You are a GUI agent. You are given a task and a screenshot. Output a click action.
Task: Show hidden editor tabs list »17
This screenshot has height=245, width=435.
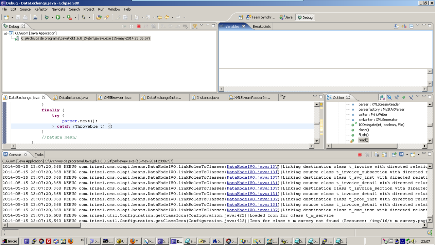pos(283,97)
